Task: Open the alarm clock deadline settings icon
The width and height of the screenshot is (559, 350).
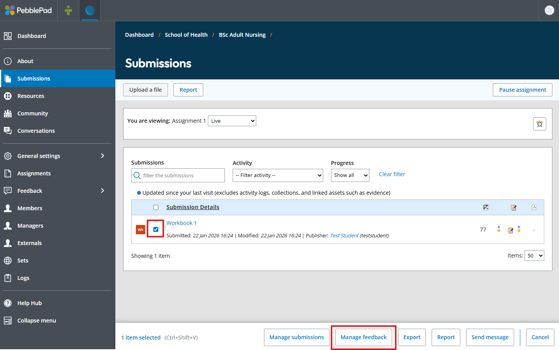Action: pos(539,124)
